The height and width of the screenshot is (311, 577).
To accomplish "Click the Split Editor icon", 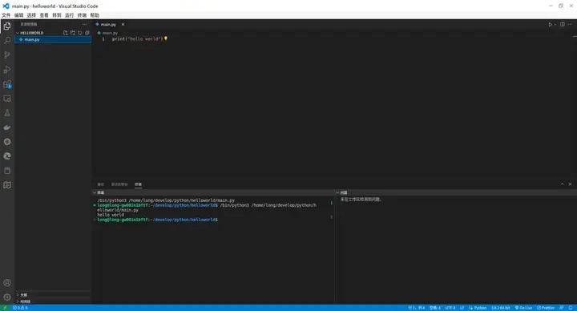I will [x=563, y=24].
